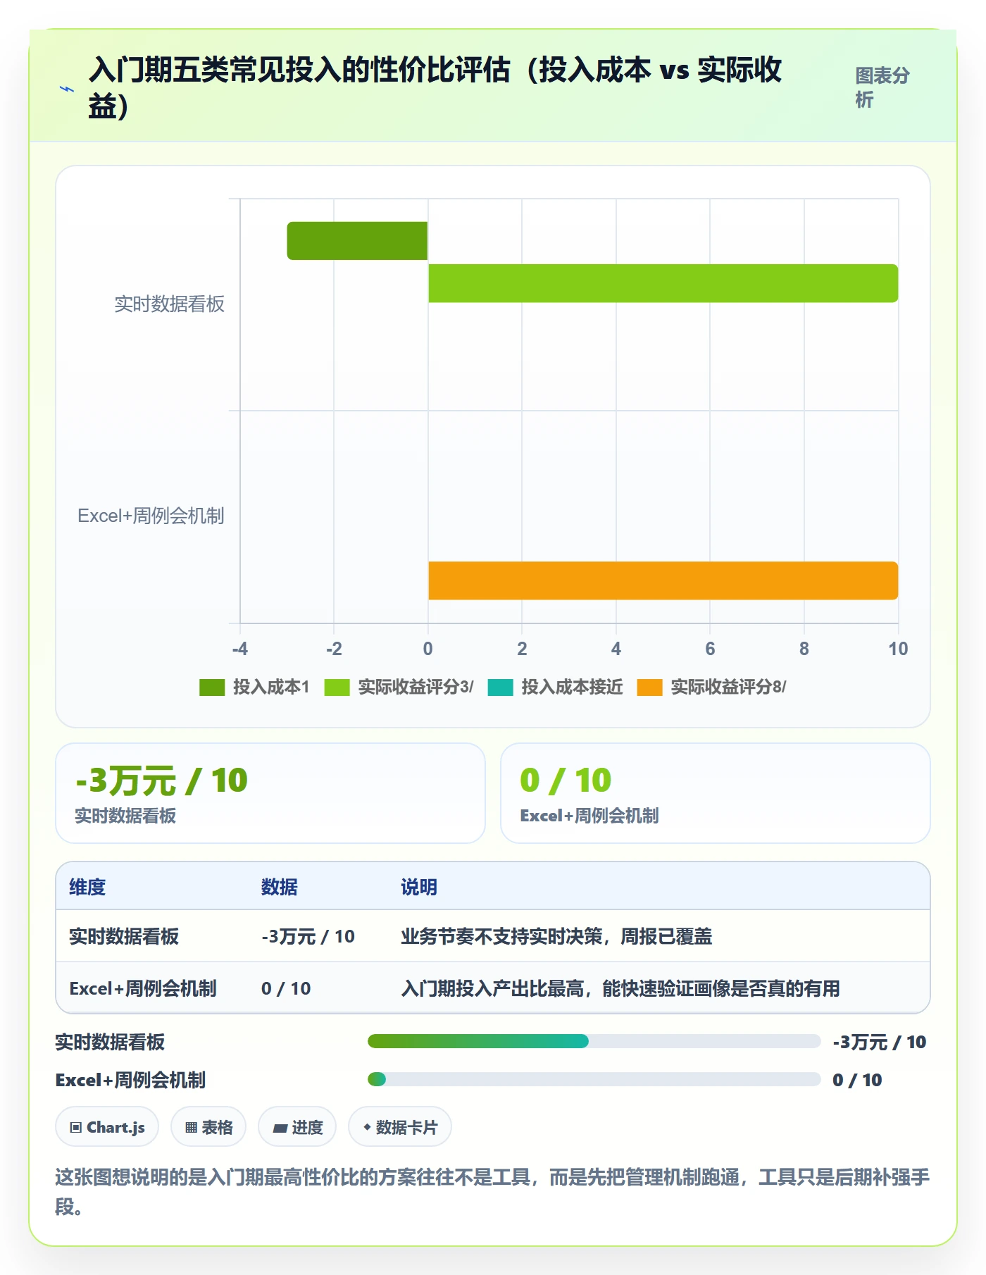
Task: Click the Excel+周例会机制 progress bar
Action: click(594, 1079)
